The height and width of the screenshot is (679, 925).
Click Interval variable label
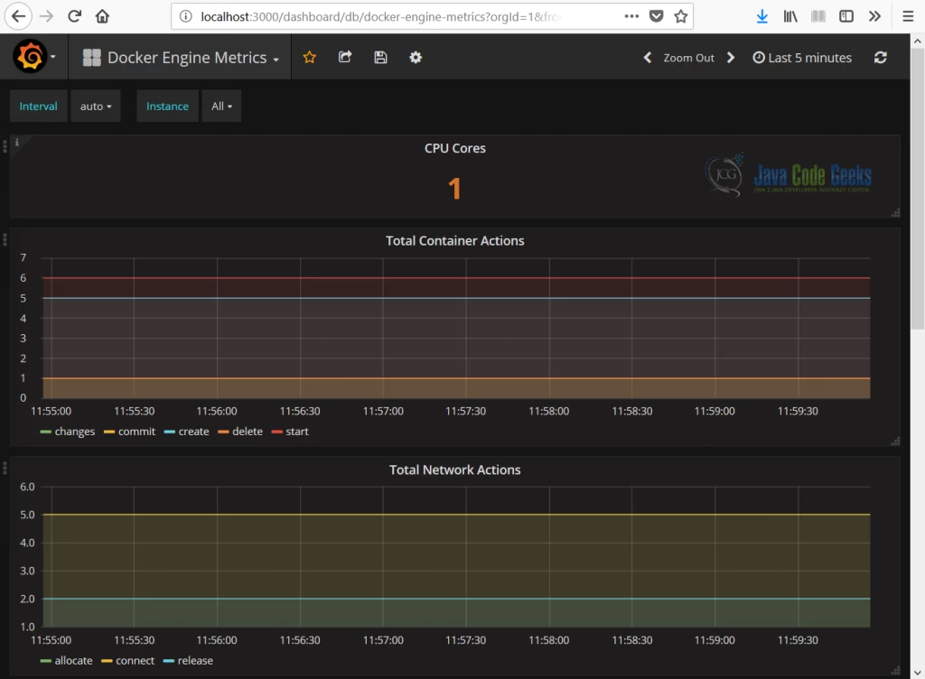tap(38, 107)
